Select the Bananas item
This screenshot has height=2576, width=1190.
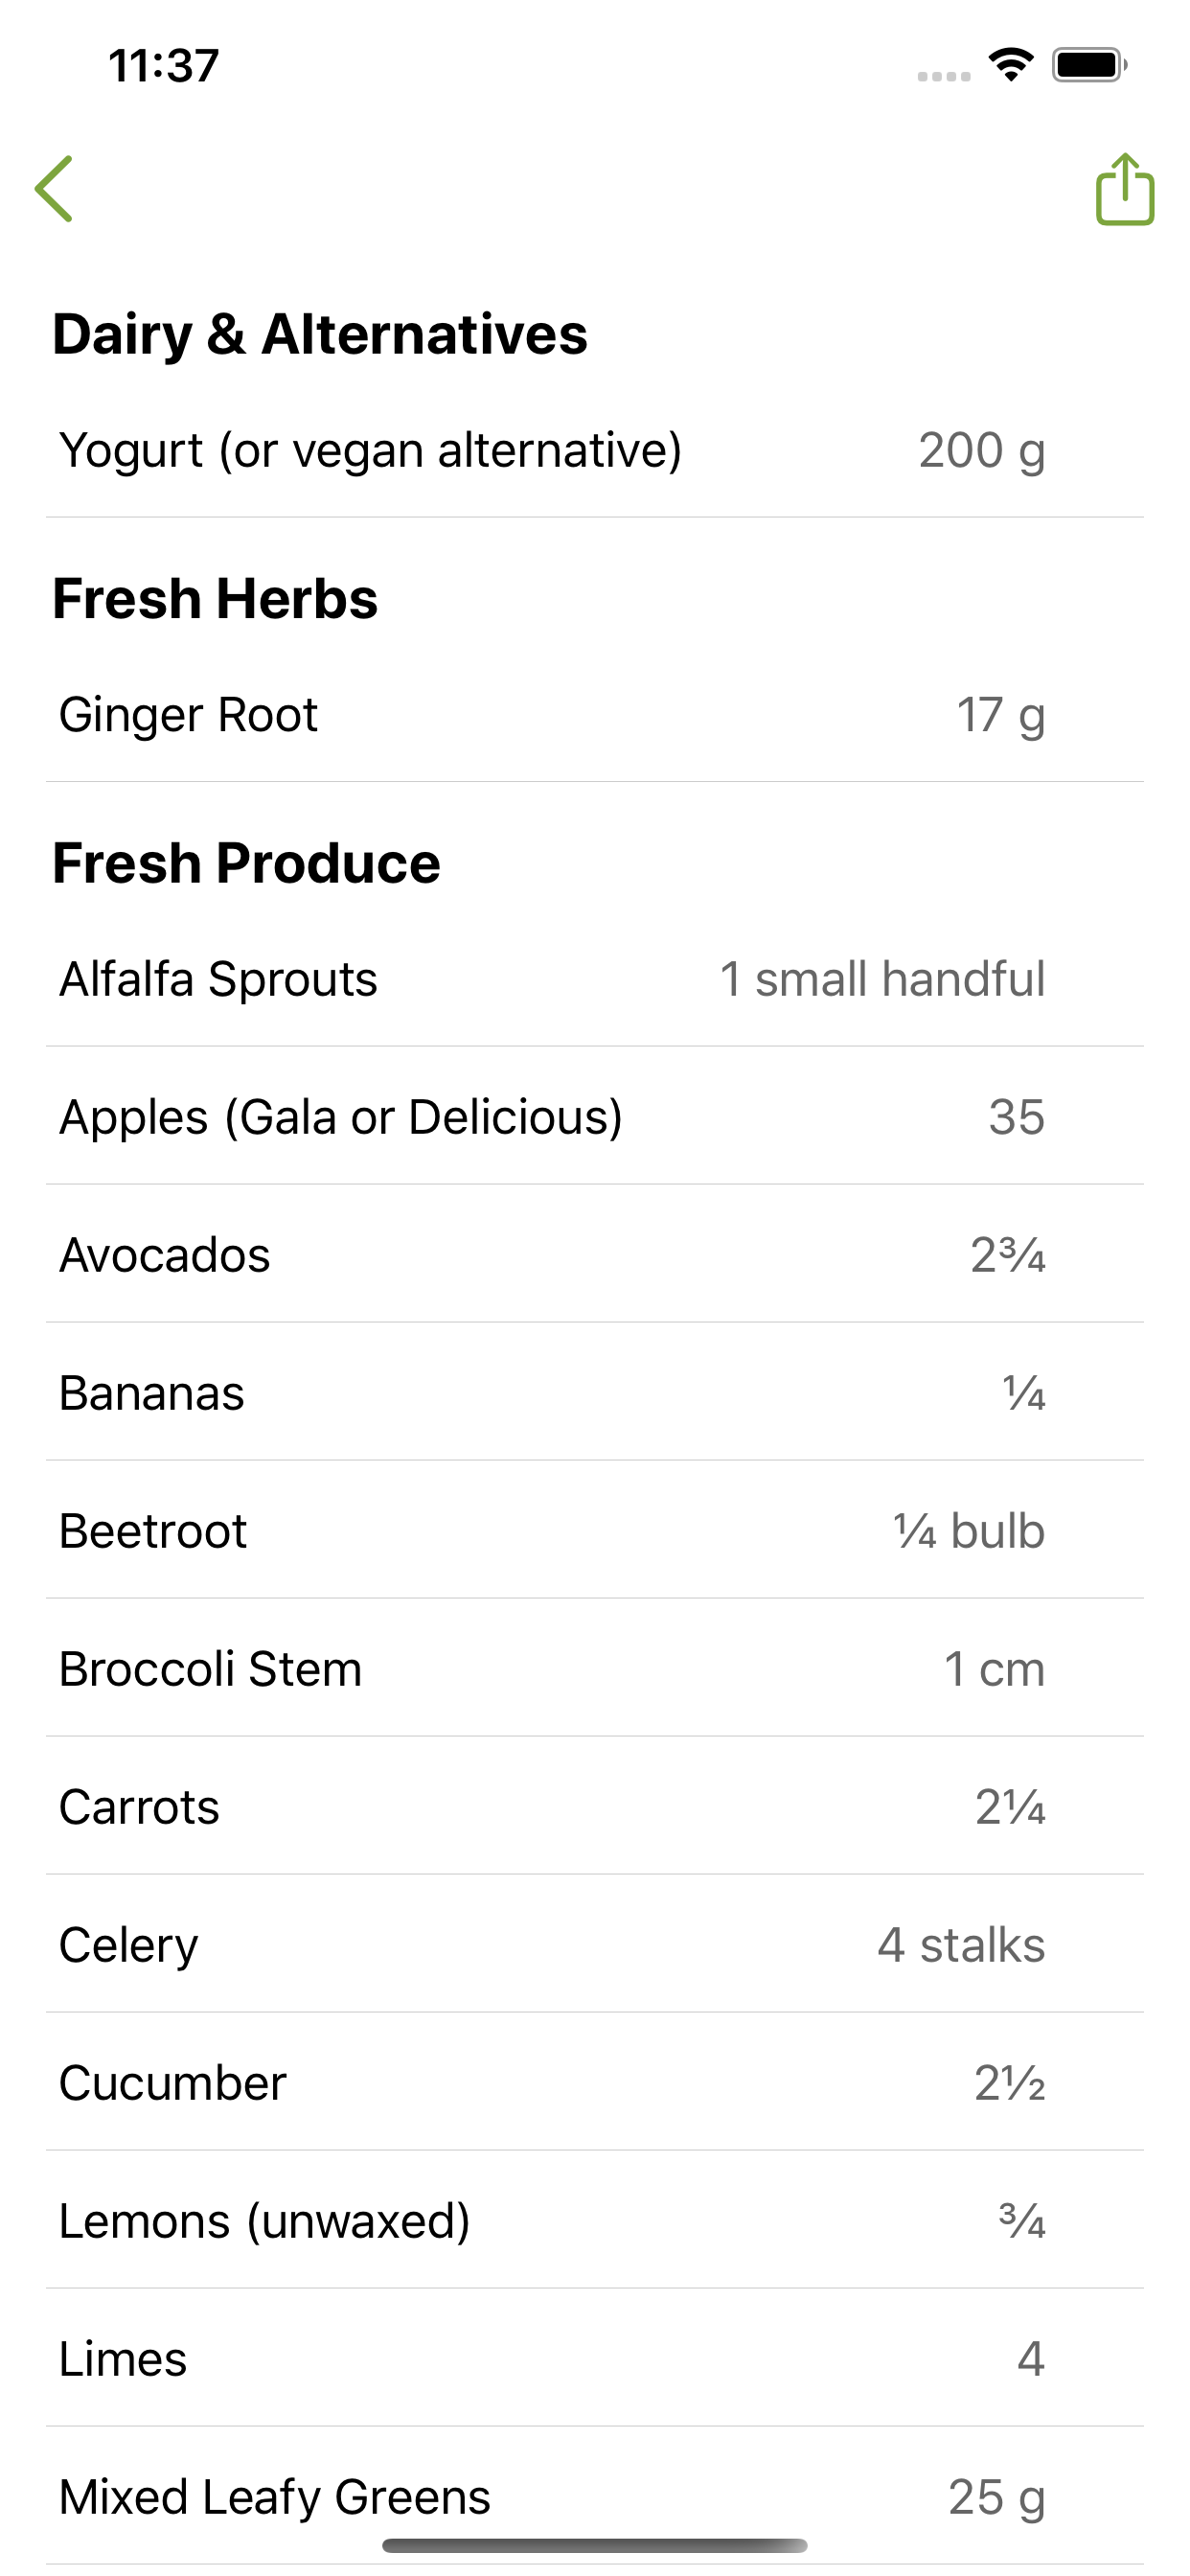(595, 1393)
